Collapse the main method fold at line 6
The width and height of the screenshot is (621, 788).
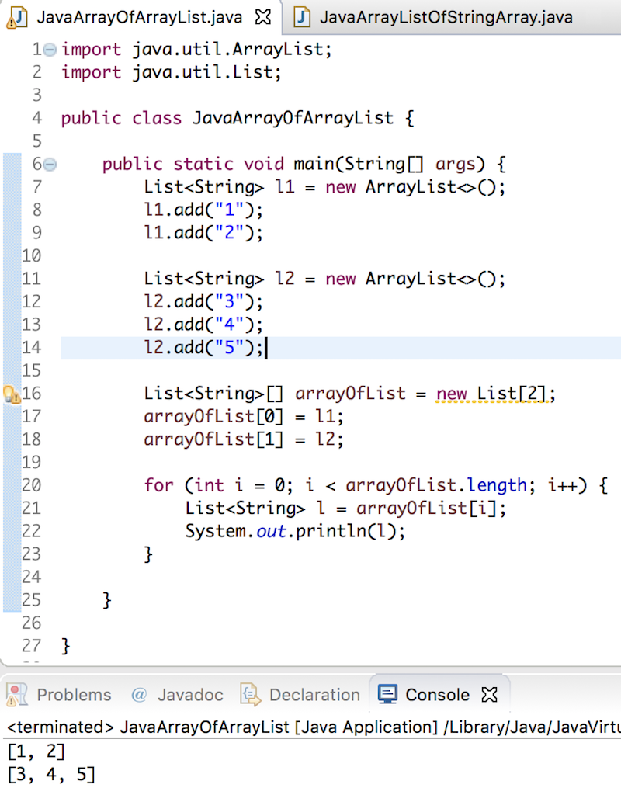click(47, 163)
